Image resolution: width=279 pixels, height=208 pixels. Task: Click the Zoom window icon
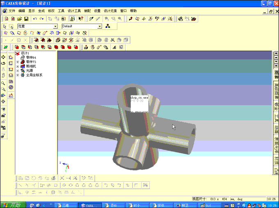pos(3,89)
